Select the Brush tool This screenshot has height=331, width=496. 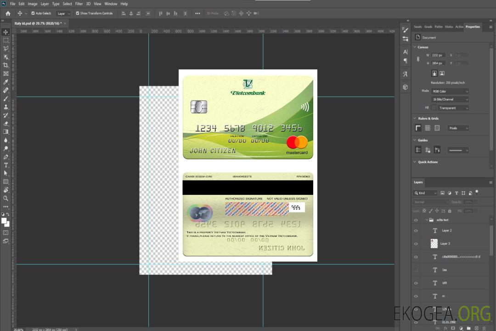(x=6, y=98)
